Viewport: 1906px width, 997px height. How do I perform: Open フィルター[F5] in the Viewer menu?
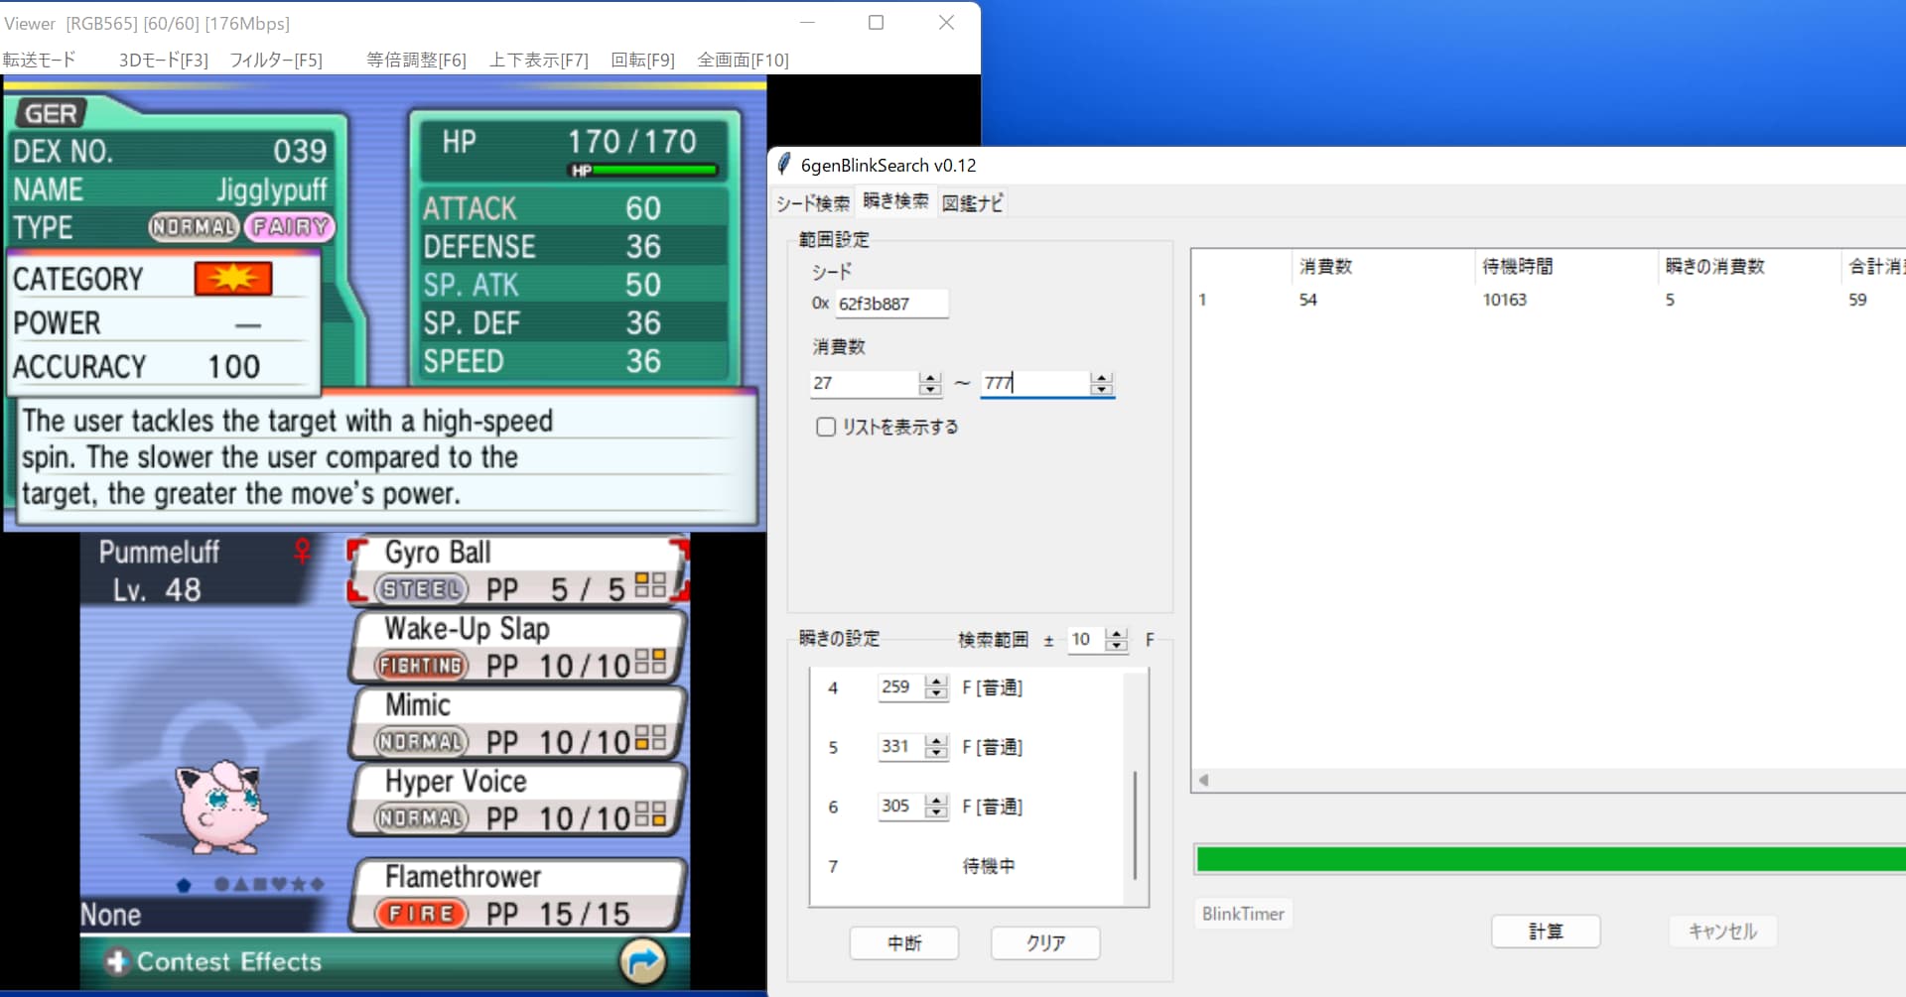(277, 60)
